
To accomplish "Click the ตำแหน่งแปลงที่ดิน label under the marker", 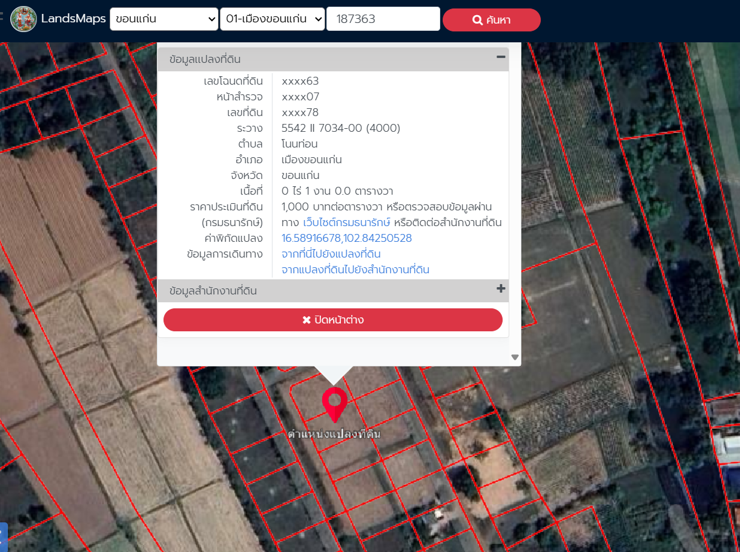I will [x=334, y=434].
